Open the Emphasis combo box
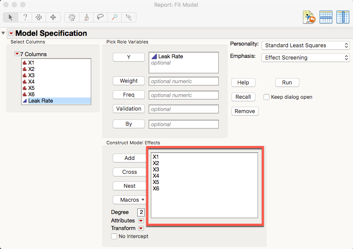Viewport: 353px width, 249px height. [305, 57]
